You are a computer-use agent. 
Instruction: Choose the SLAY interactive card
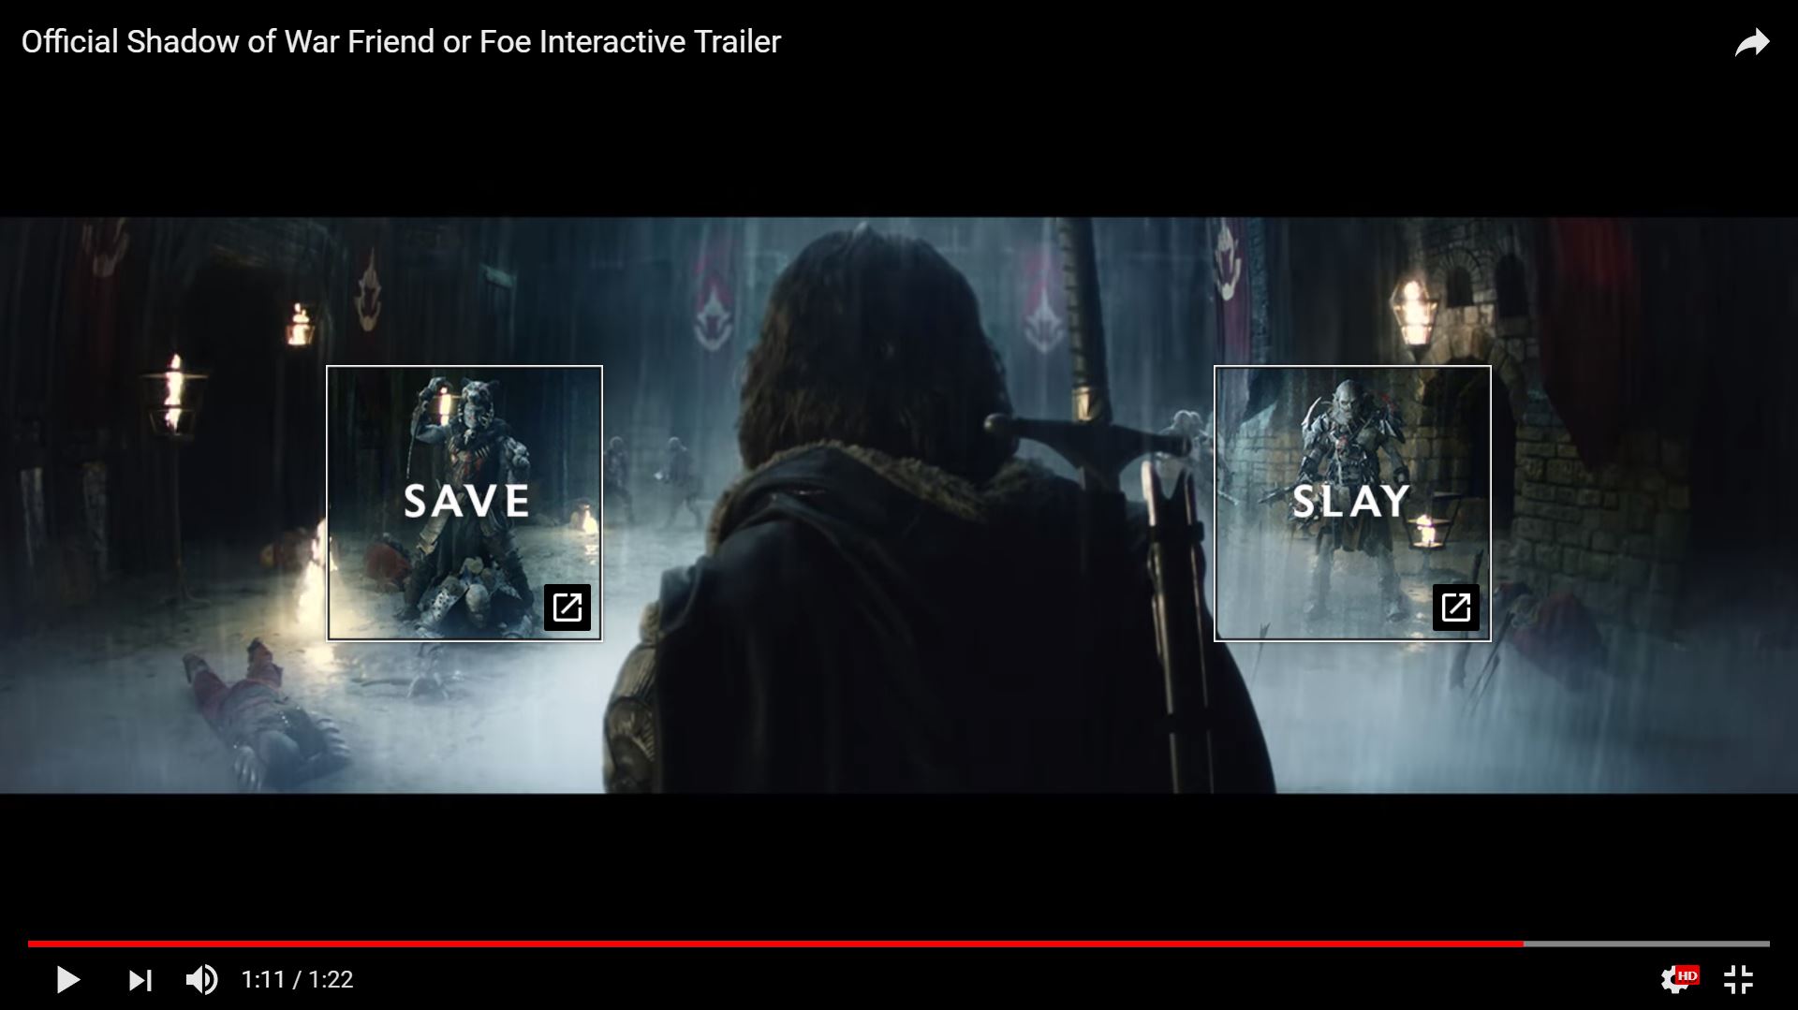point(1352,504)
